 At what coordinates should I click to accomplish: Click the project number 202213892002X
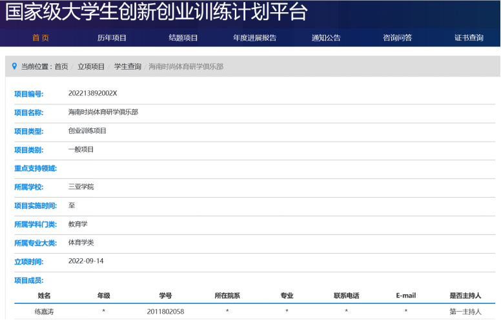(x=93, y=93)
